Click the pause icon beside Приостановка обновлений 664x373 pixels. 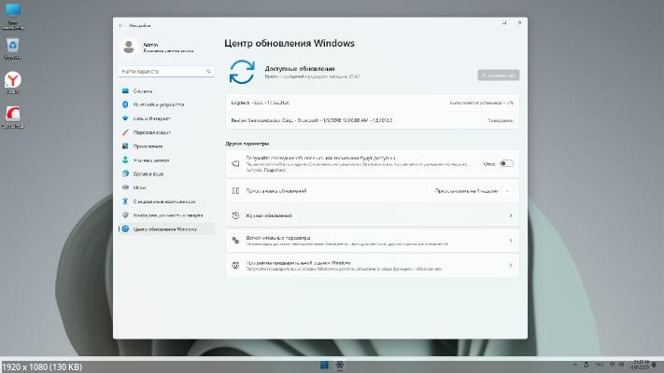tap(235, 191)
